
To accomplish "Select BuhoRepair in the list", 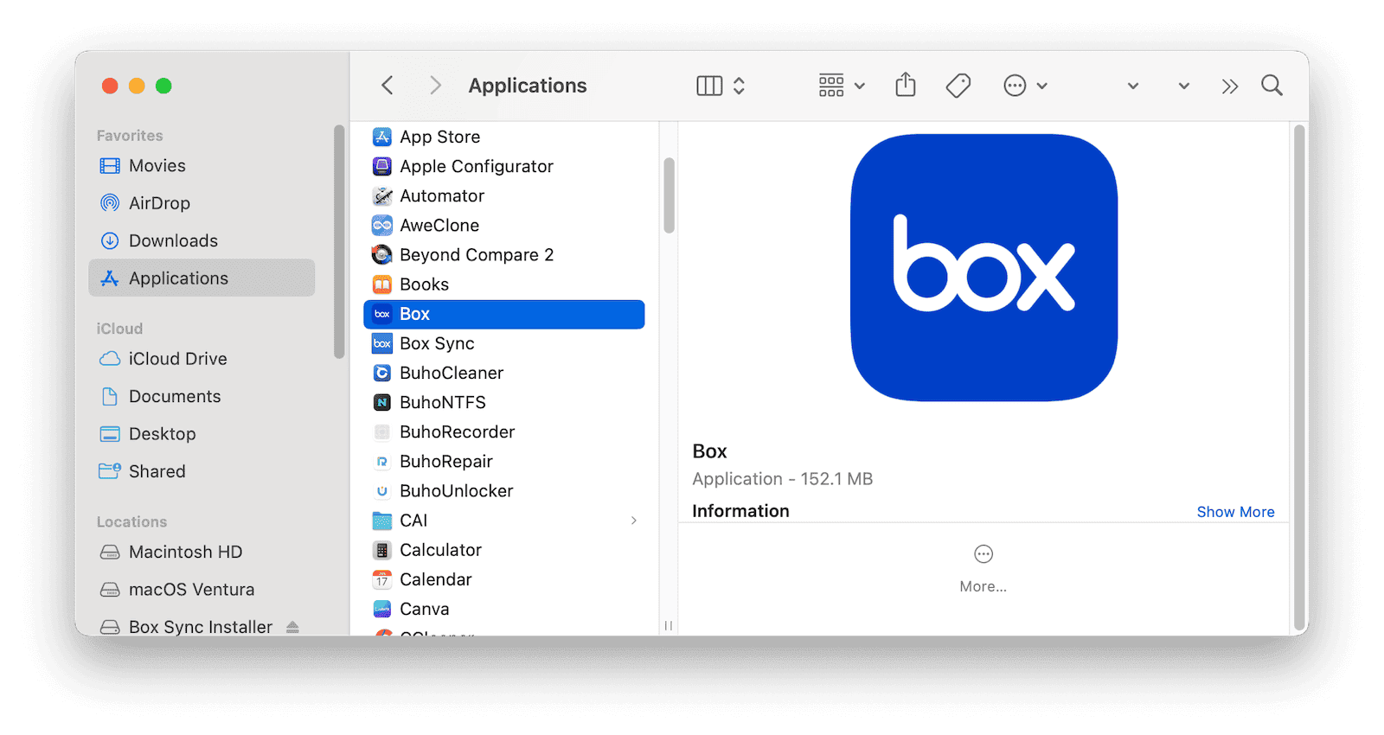I will click(504, 461).
